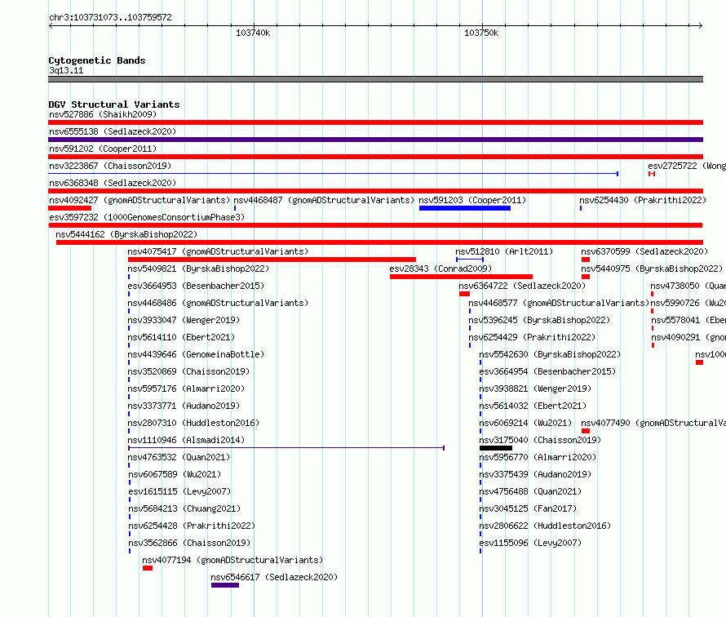
Task: Open esv3664954 (Besenbacher2015) label
Action: click(547, 371)
